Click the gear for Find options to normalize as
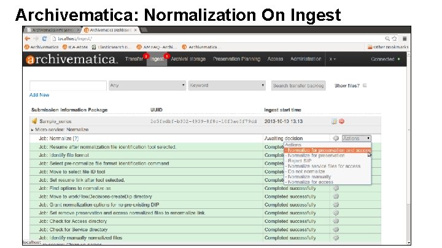442x248 pixels. point(336,188)
